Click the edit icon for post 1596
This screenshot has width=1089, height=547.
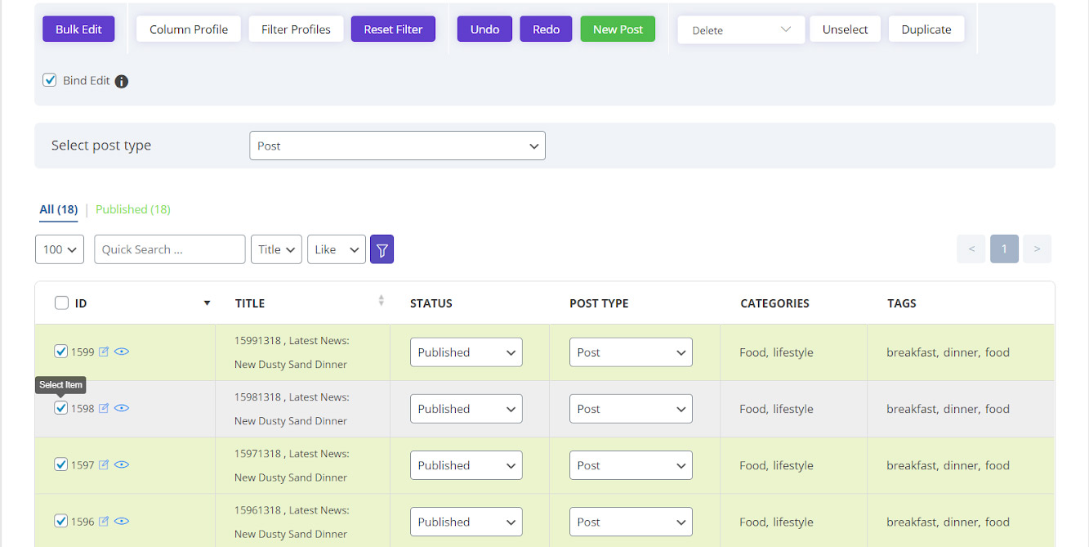point(104,521)
